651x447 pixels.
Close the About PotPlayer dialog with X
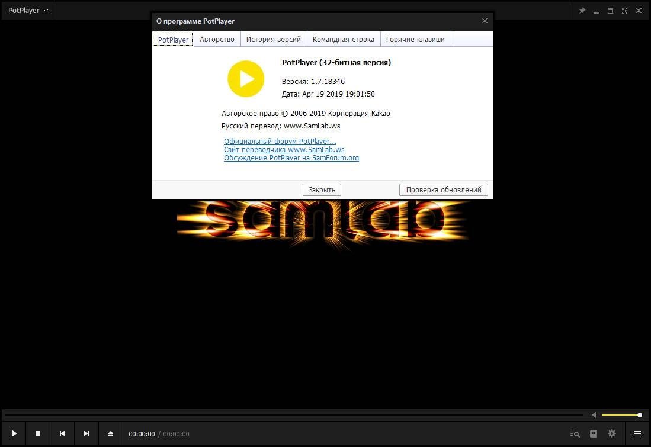point(485,21)
